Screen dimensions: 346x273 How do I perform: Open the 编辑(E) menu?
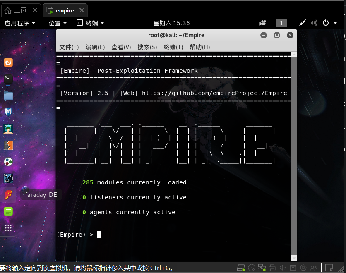[x=95, y=47]
